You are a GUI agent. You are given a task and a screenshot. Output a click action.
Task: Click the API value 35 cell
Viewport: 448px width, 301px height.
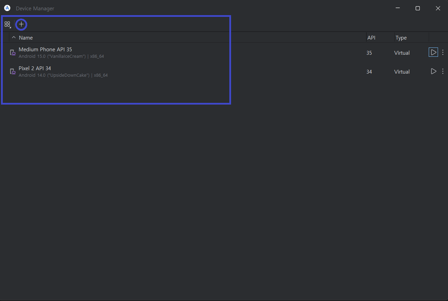[x=369, y=53]
